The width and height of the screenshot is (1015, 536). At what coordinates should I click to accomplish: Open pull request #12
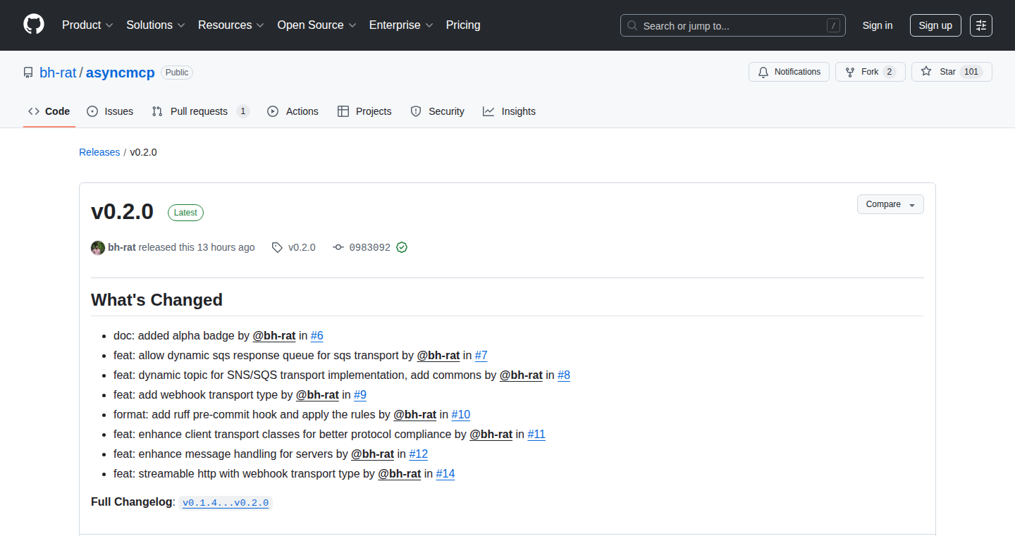pyautogui.click(x=419, y=454)
